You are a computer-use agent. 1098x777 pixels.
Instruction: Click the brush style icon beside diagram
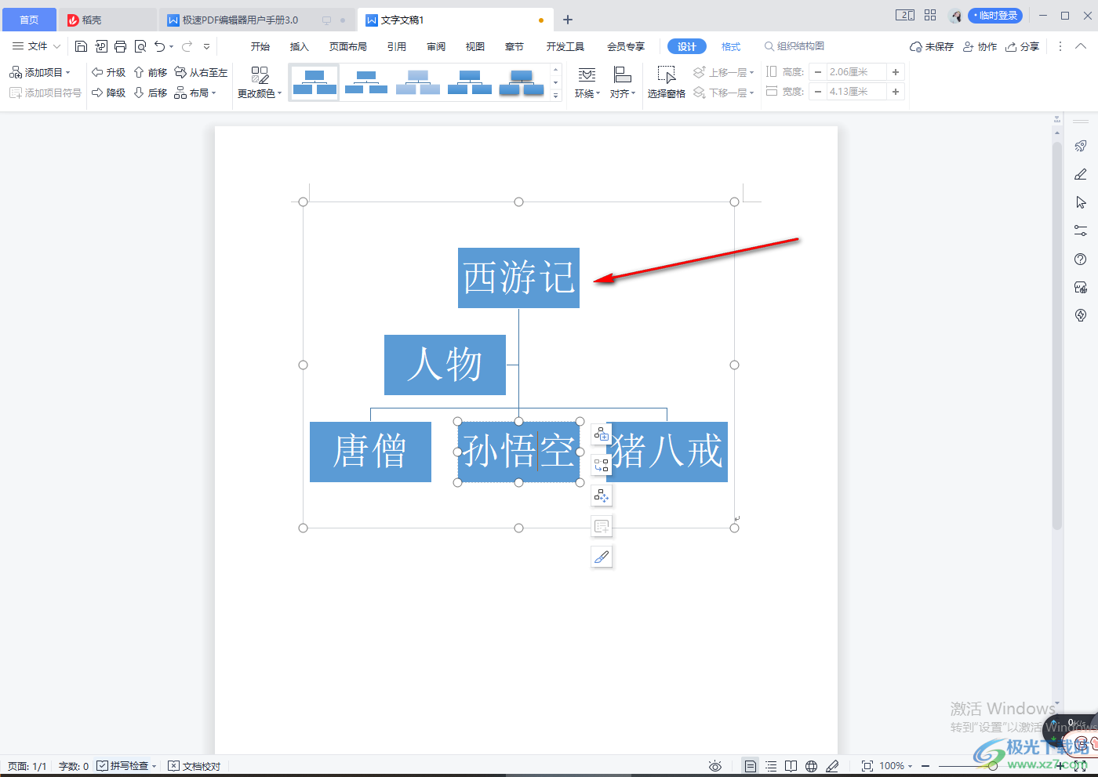coord(602,557)
